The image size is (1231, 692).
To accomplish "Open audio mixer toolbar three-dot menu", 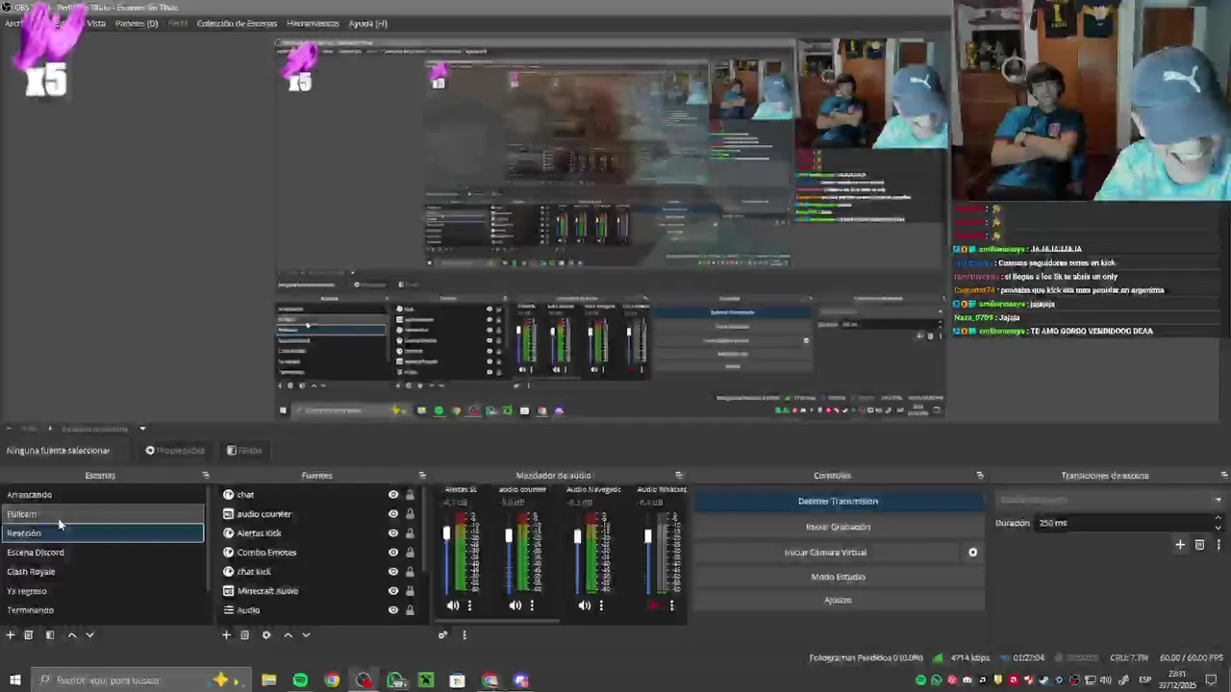I will tap(464, 634).
